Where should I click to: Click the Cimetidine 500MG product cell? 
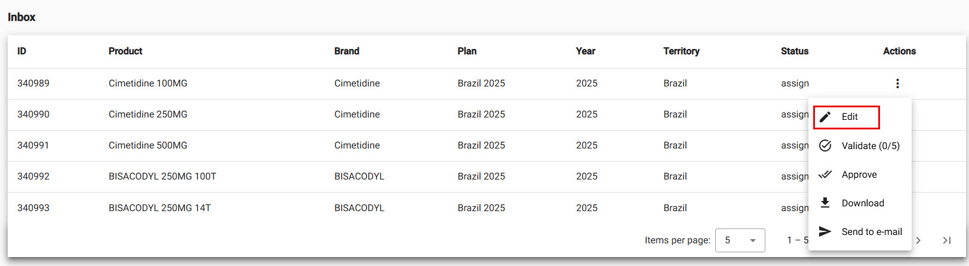tap(148, 146)
